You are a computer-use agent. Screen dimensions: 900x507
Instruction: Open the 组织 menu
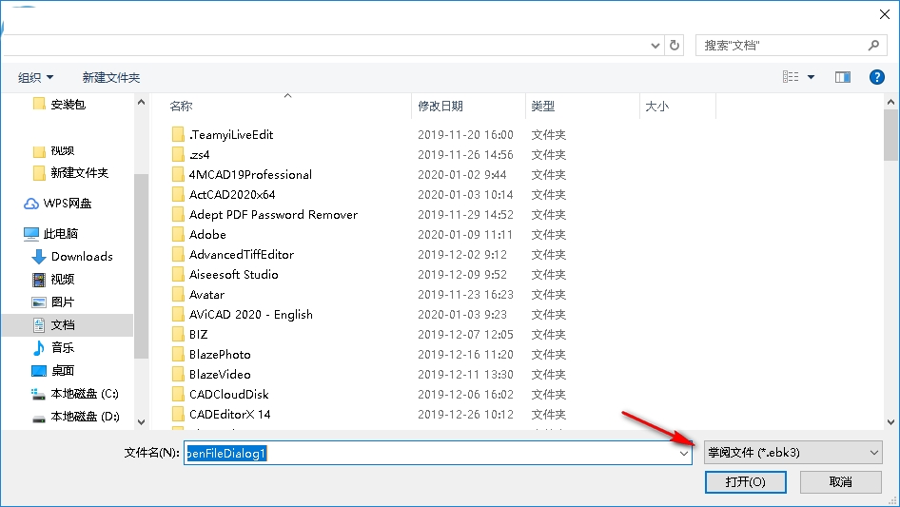coord(35,77)
